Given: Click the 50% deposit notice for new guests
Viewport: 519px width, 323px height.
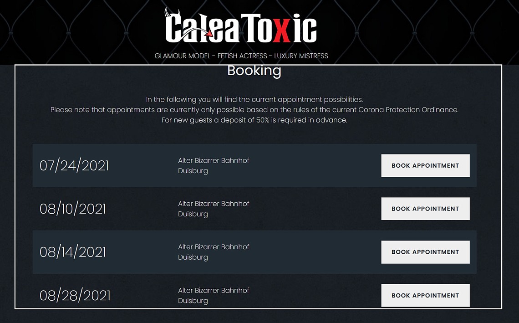Looking at the screenshot, I should [254, 120].
